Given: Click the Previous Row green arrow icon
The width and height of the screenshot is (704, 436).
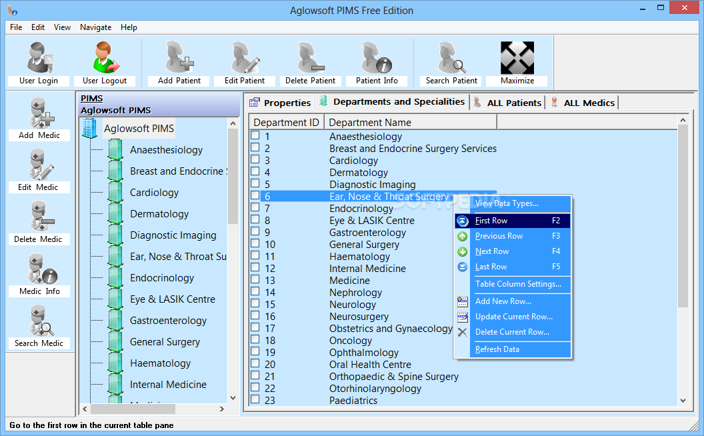Looking at the screenshot, I should [463, 236].
